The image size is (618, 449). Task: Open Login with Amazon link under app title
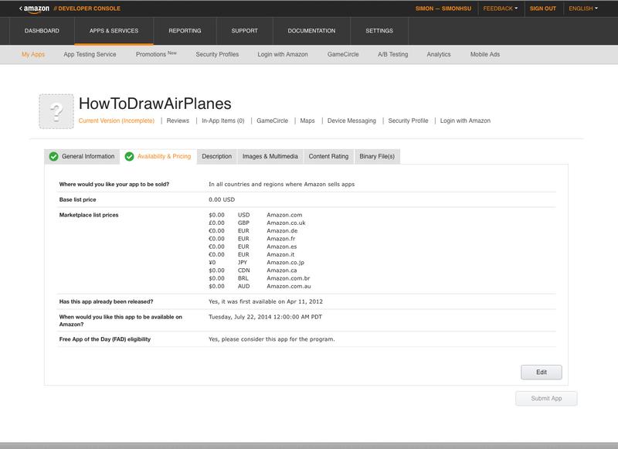tap(465, 121)
